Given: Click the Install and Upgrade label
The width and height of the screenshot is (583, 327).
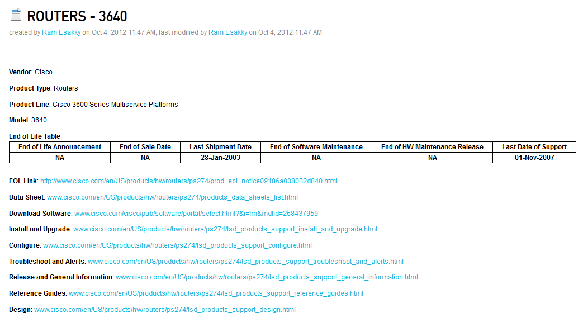Looking at the screenshot, I should [40, 229].
